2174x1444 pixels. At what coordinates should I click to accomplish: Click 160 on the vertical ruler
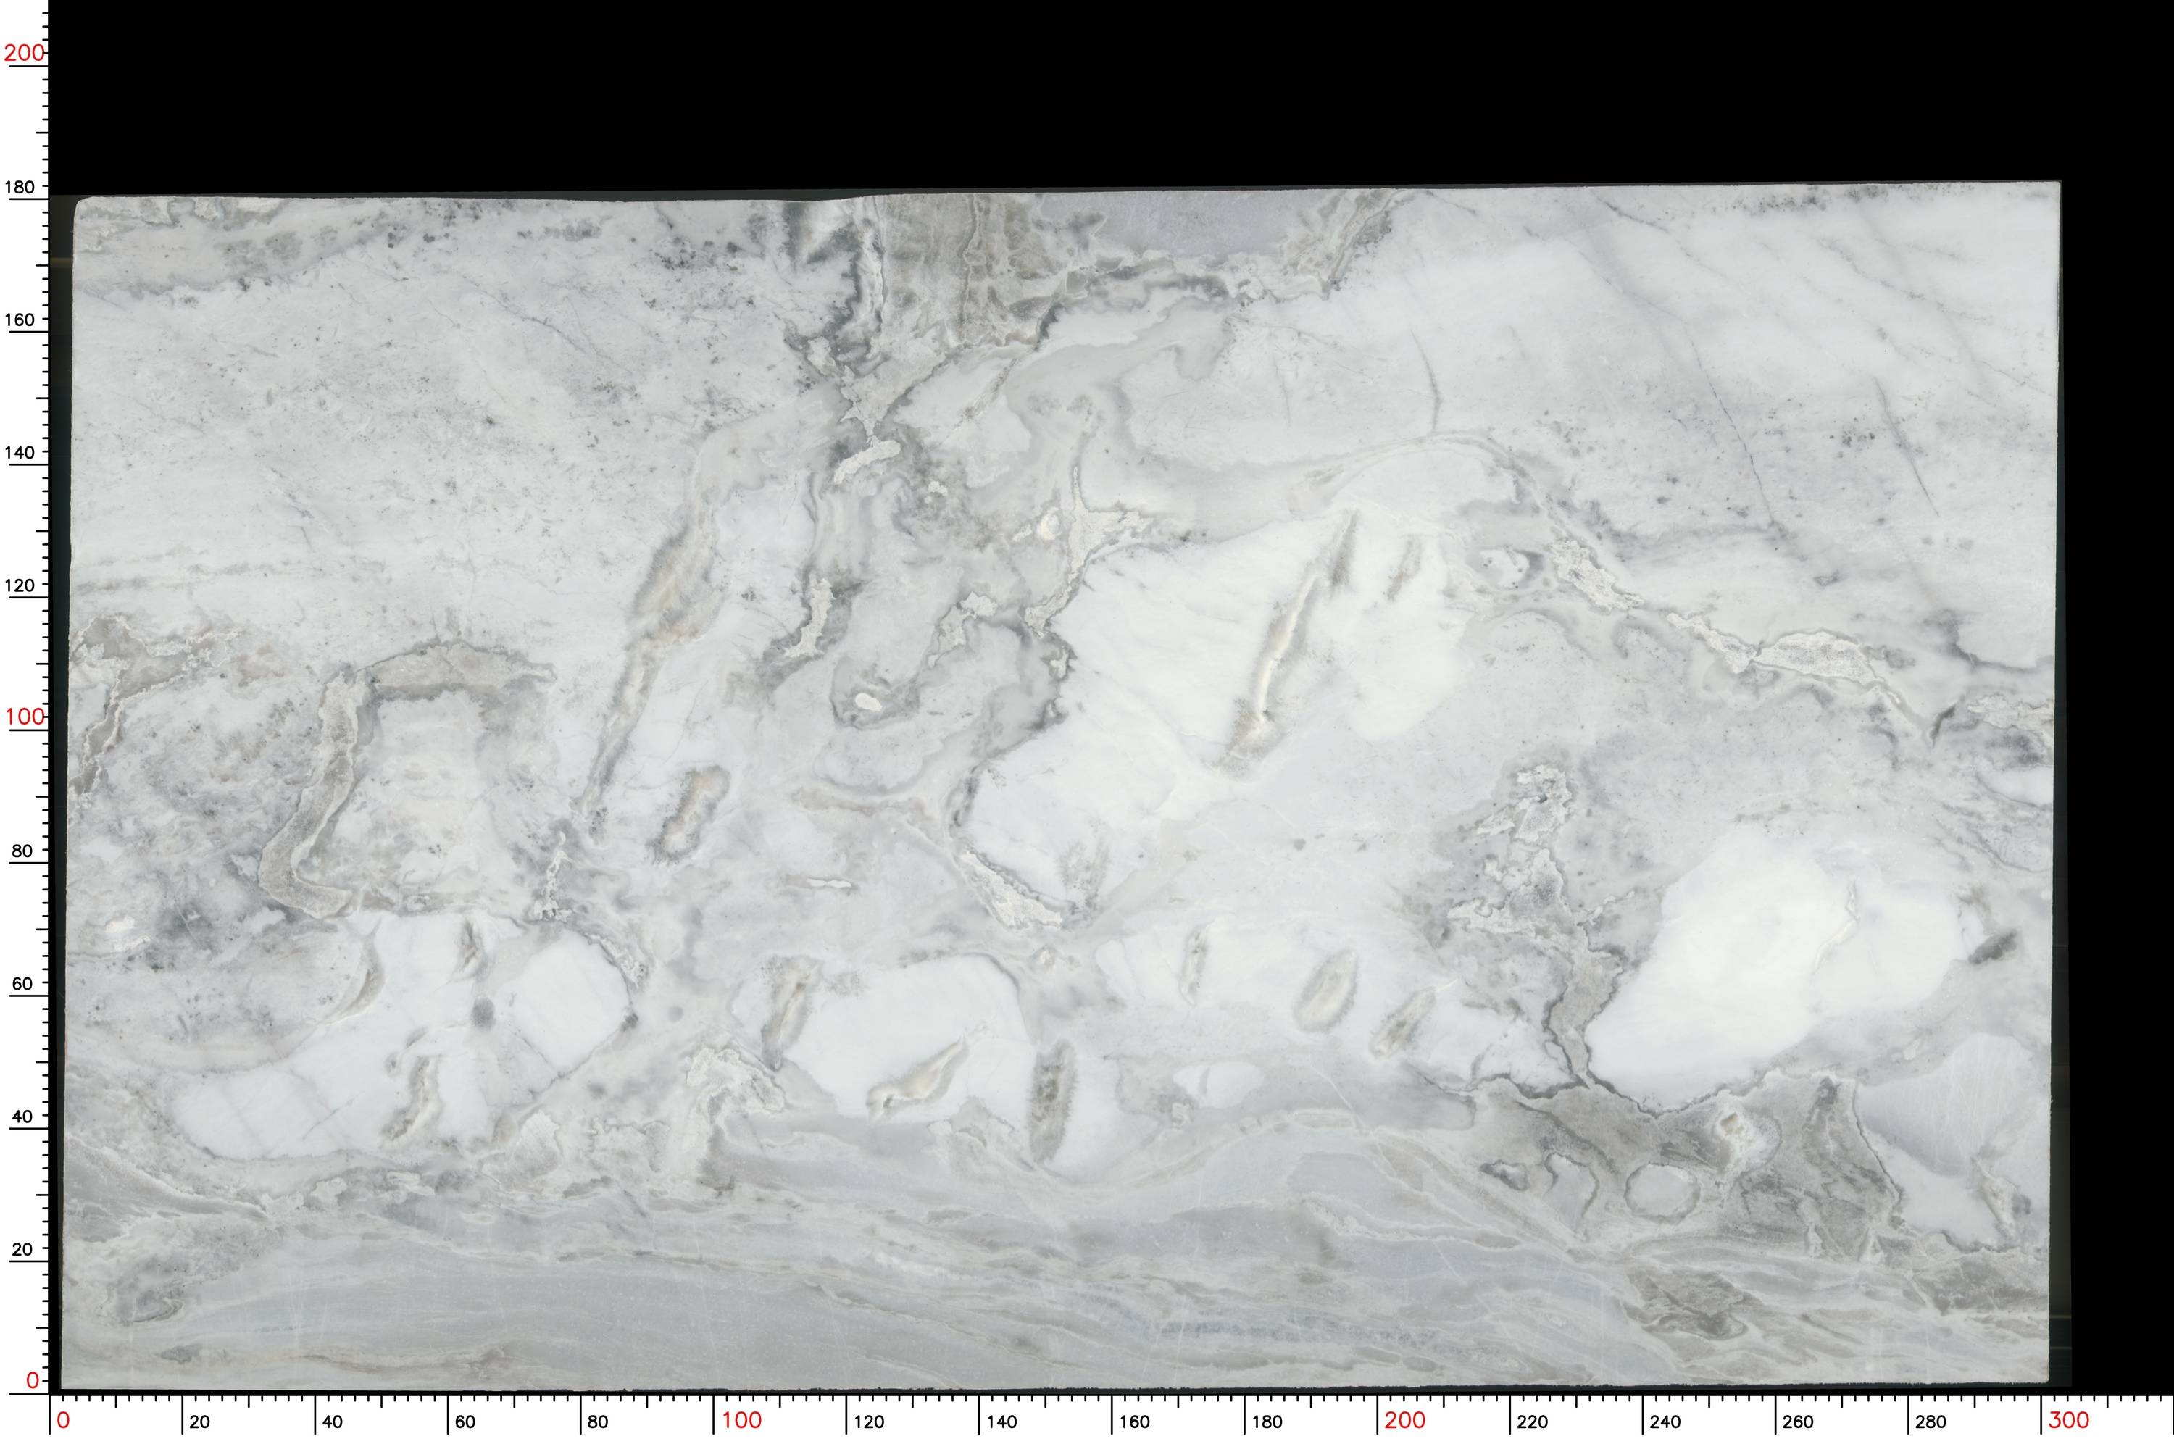coord(20,320)
